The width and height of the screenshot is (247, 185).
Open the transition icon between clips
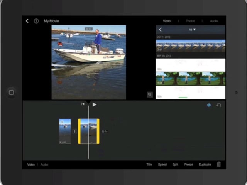74,131
